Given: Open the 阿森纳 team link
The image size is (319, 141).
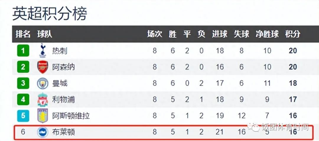Looking at the screenshot, I should (x=64, y=67).
